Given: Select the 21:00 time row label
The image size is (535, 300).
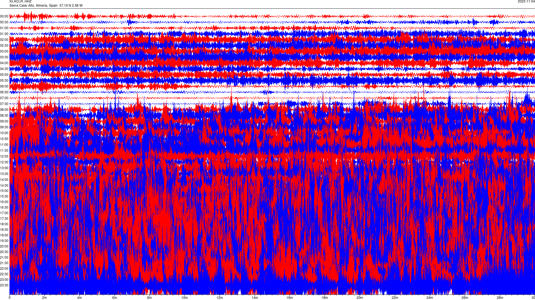Looking at the screenshot, I should tap(4, 257).
